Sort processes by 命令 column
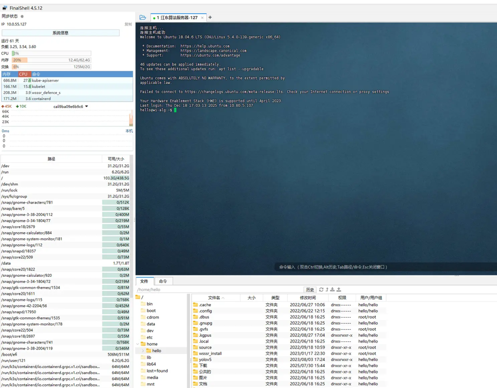 pos(81,74)
